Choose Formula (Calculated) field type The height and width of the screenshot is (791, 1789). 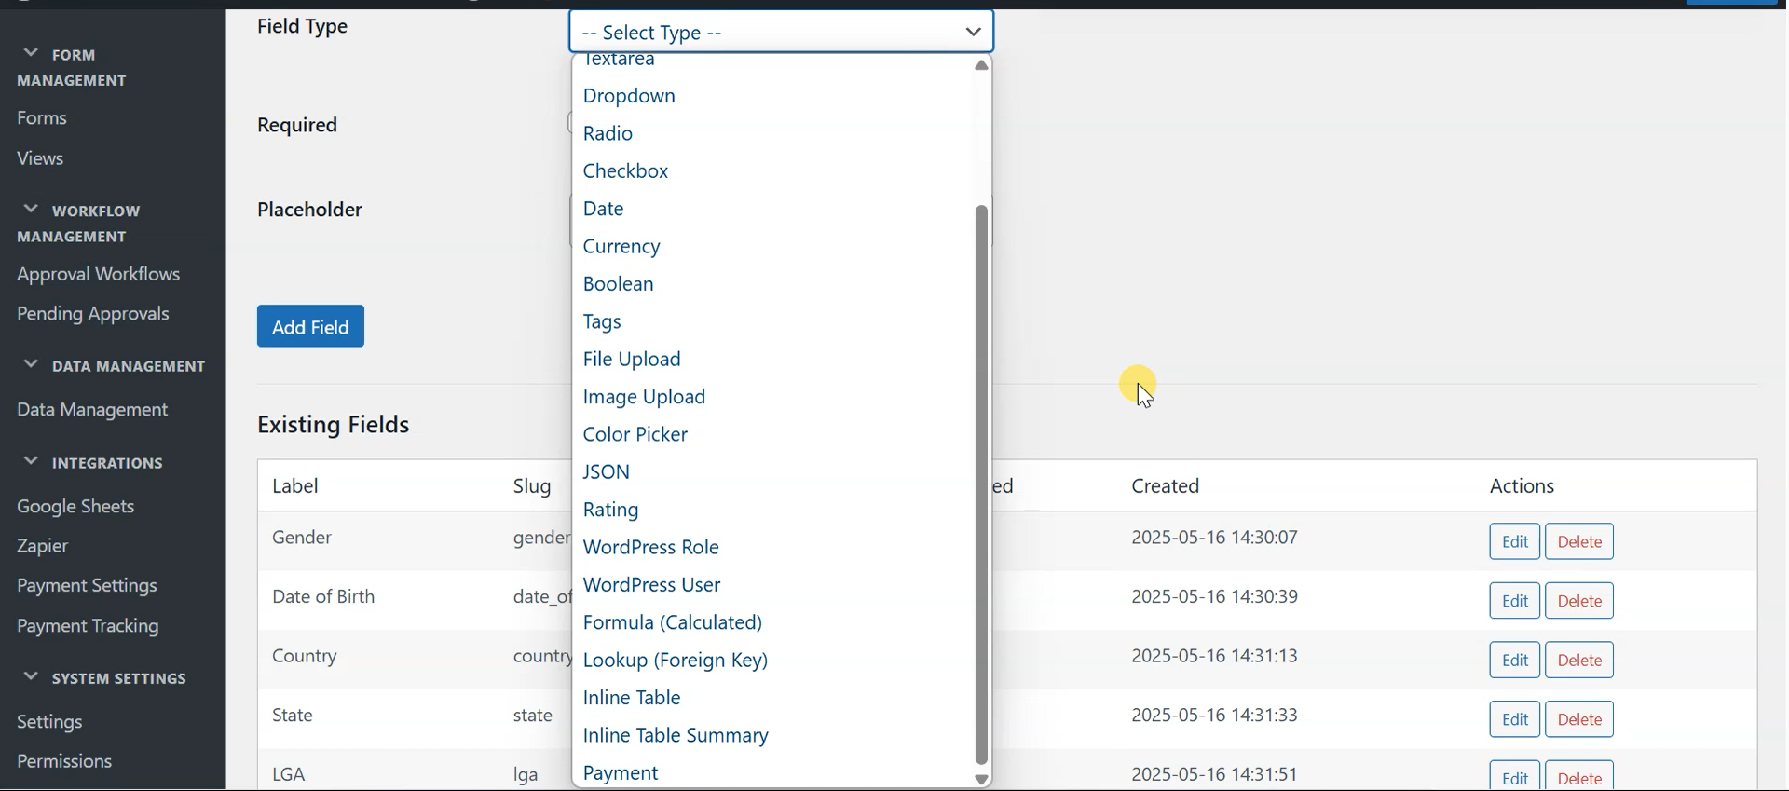(772, 622)
